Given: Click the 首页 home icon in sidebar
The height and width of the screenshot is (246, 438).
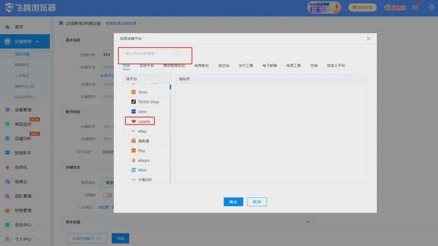Looking at the screenshot, I should [7, 27].
